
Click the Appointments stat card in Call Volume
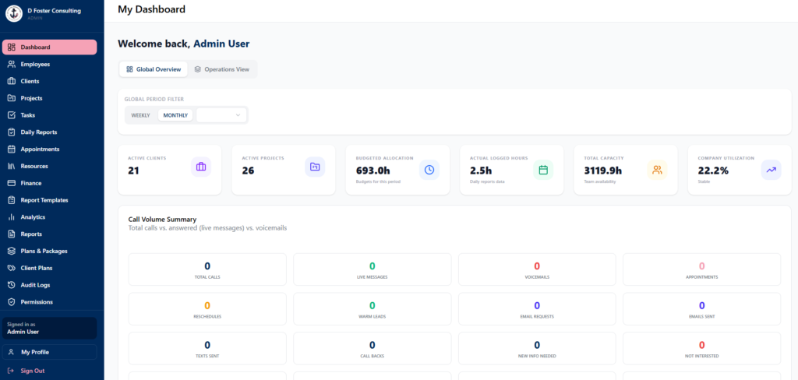[702, 269]
